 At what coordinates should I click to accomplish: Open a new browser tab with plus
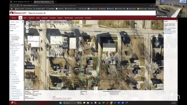click(56, 2)
